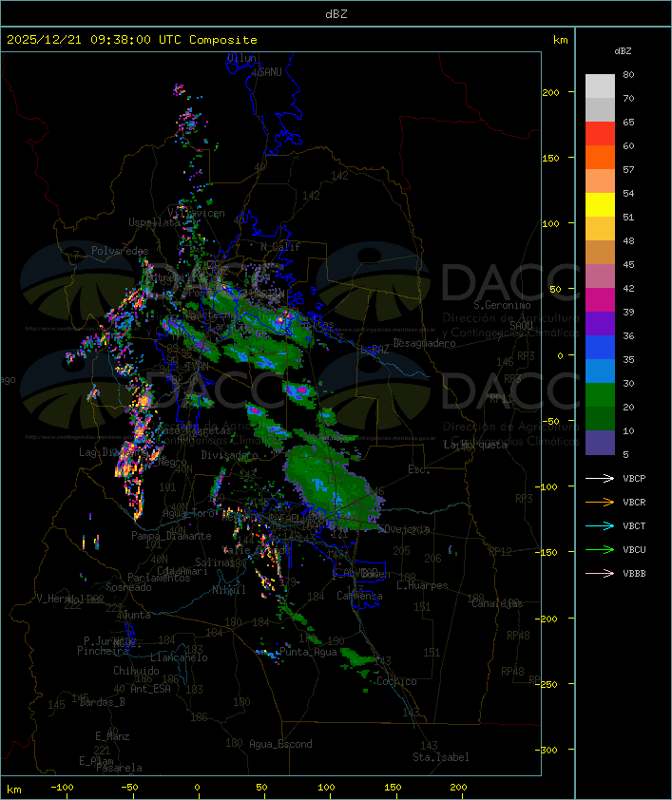Click the -300 km mark on right axis
Screen dimensions: 672x800
click(x=548, y=750)
